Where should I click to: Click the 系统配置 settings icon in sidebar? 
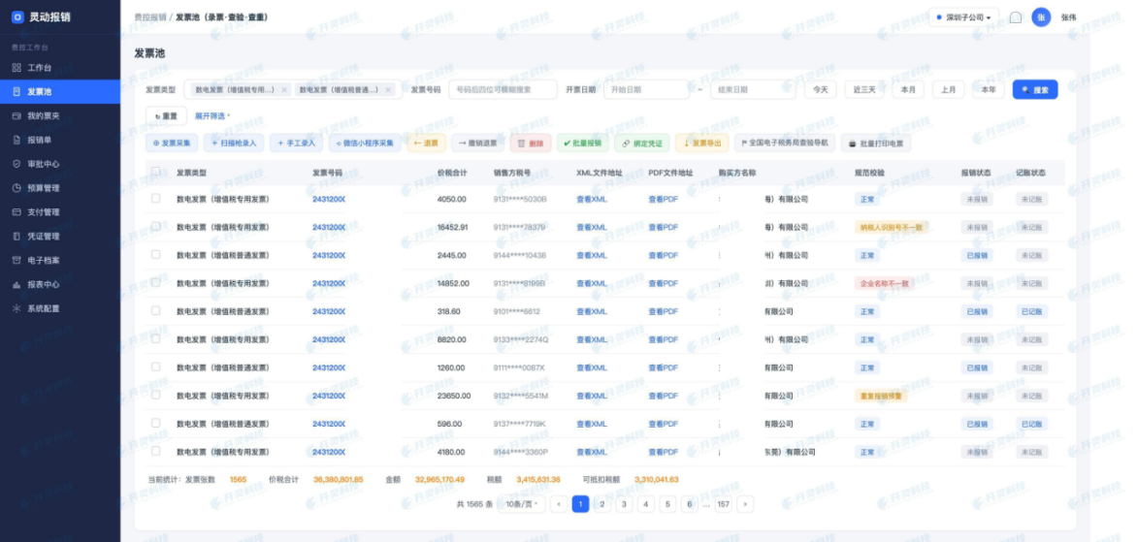16,308
